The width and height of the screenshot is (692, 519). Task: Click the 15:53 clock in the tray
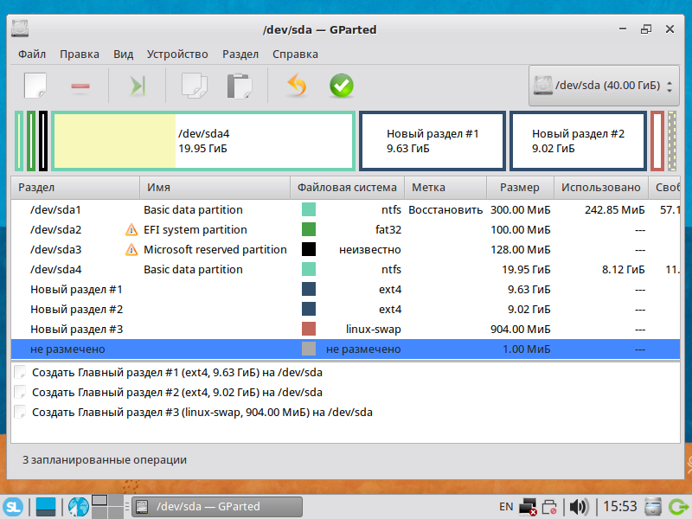(620, 507)
